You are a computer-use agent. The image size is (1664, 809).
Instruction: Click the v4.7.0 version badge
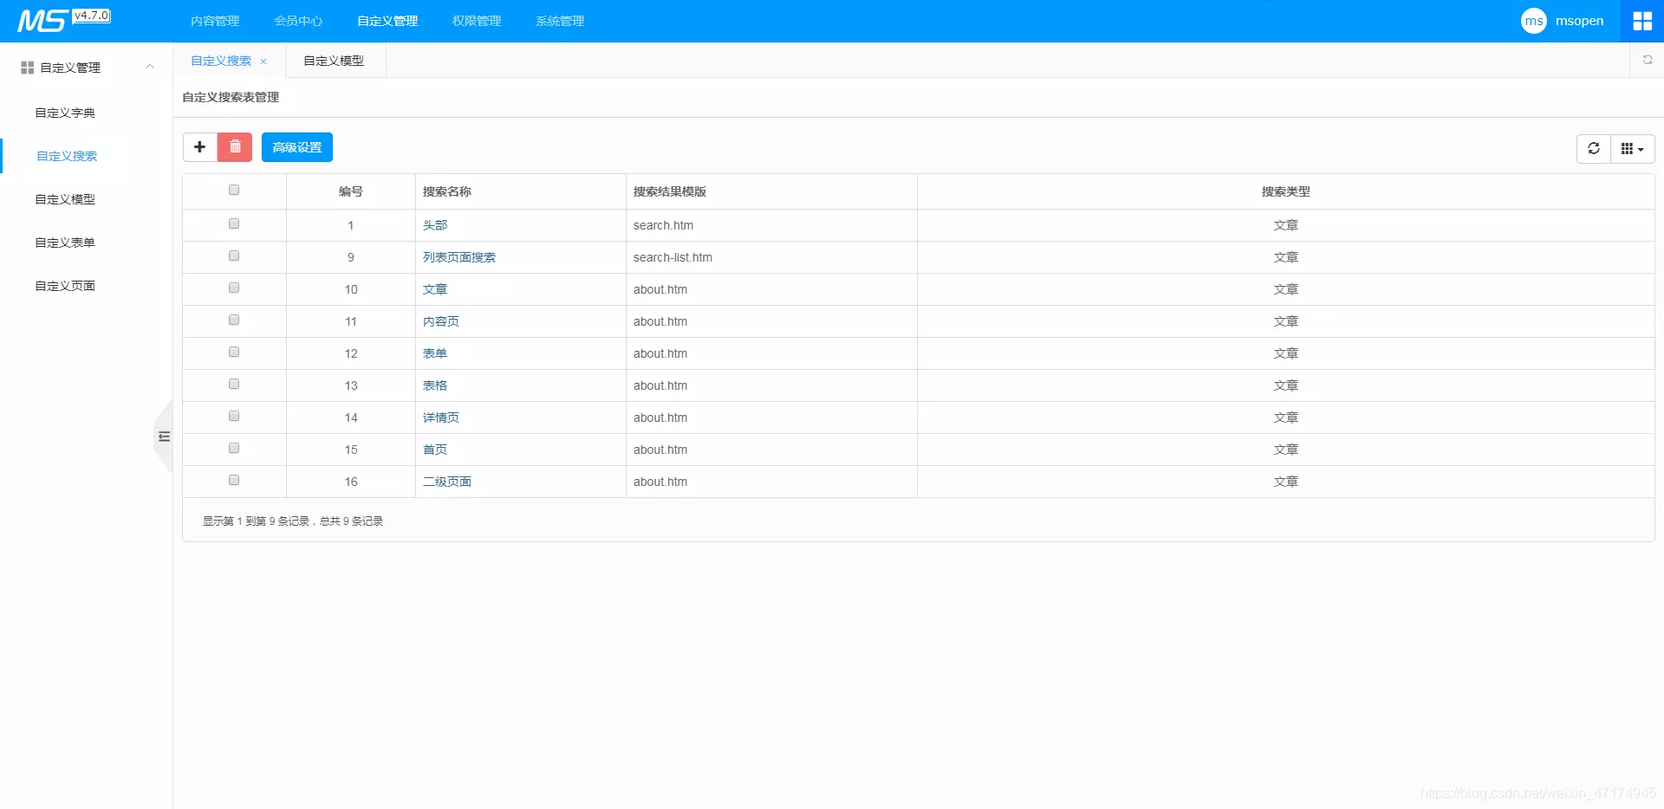[x=92, y=16]
